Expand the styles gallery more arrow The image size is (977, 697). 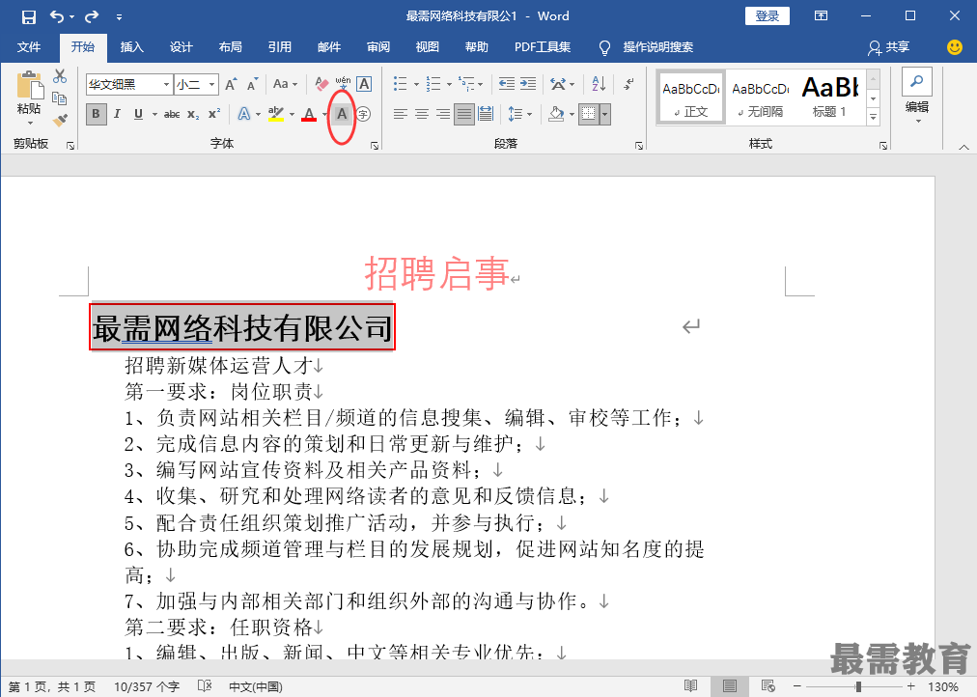[873, 117]
